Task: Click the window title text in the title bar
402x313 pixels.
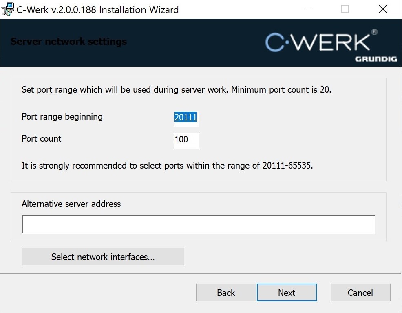Action: [97, 9]
